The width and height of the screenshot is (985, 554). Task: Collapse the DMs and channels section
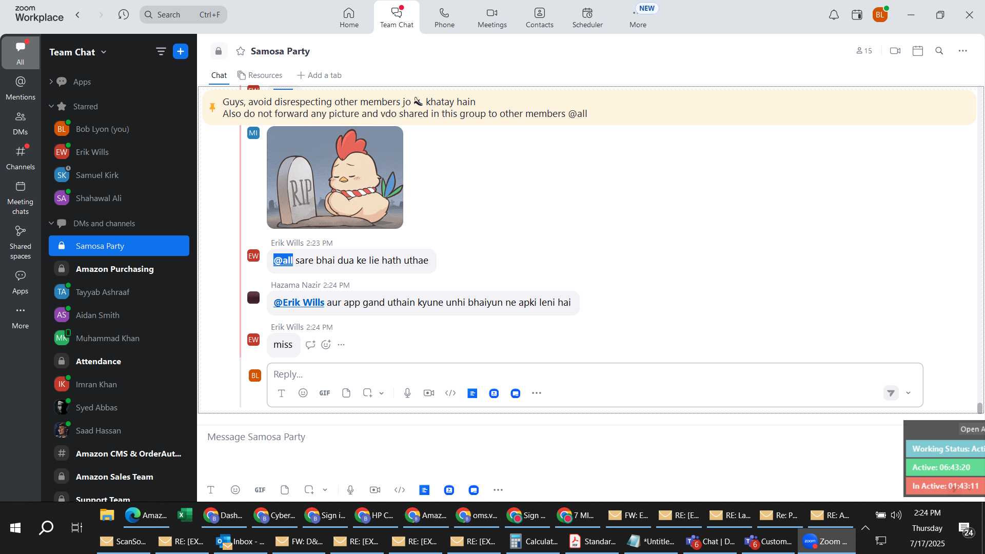click(x=51, y=223)
